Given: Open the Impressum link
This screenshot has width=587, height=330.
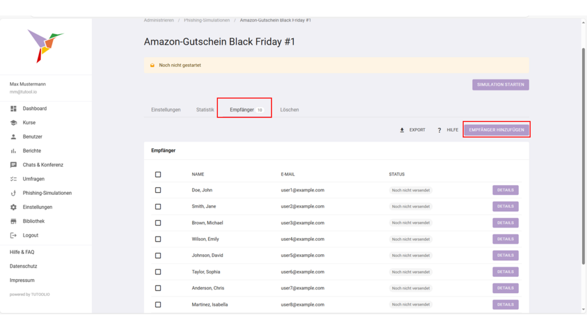Looking at the screenshot, I should point(22,280).
